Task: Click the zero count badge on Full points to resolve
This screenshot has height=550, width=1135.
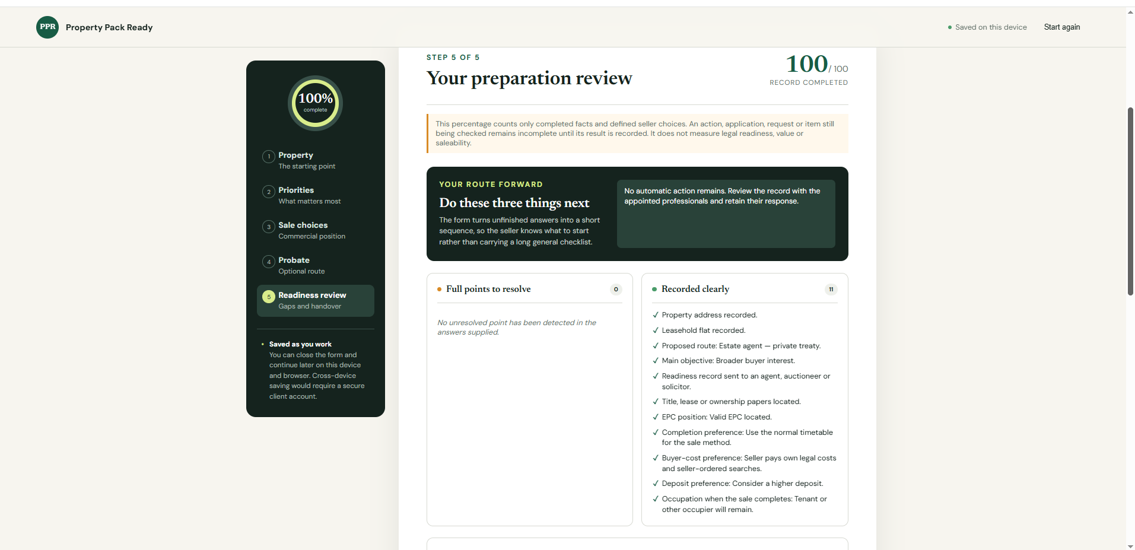Action: (x=616, y=290)
